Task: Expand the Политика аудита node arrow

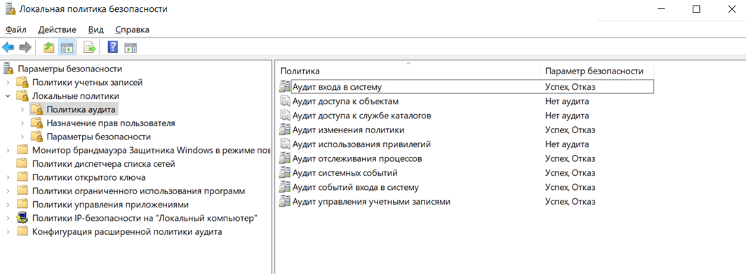Action: tap(22, 110)
